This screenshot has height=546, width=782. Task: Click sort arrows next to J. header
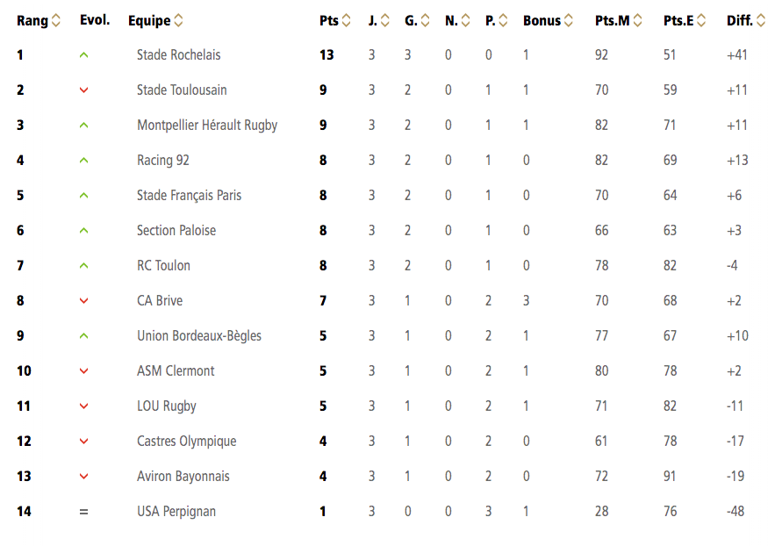tap(385, 20)
